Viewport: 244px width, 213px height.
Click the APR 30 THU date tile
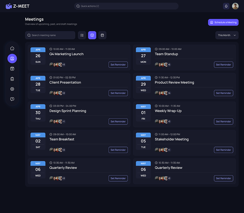pyautogui.click(x=38, y=113)
